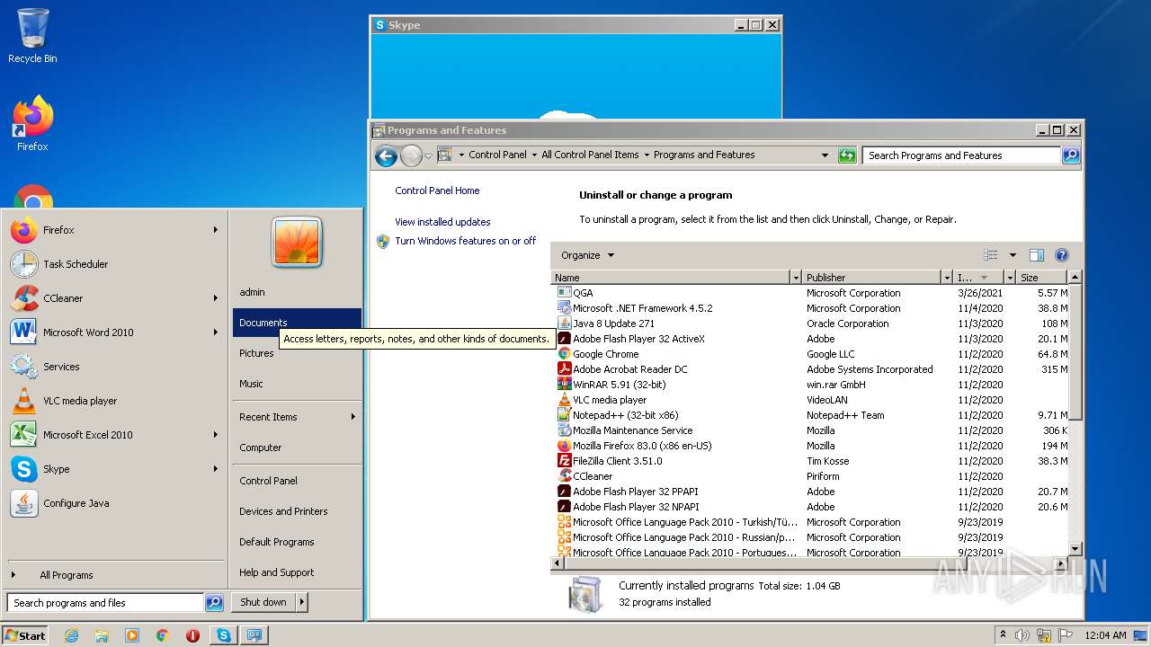The width and height of the screenshot is (1151, 647).
Task: Expand Firefox jump list arrow in Start menu
Action: pos(216,230)
